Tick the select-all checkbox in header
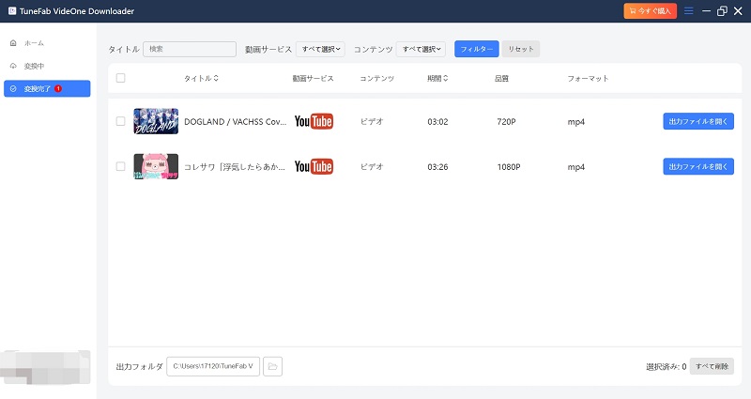The height and width of the screenshot is (399, 751). tap(121, 78)
